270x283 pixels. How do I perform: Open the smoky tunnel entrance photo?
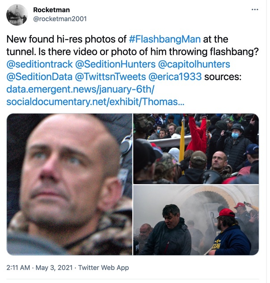click(196, 220)
